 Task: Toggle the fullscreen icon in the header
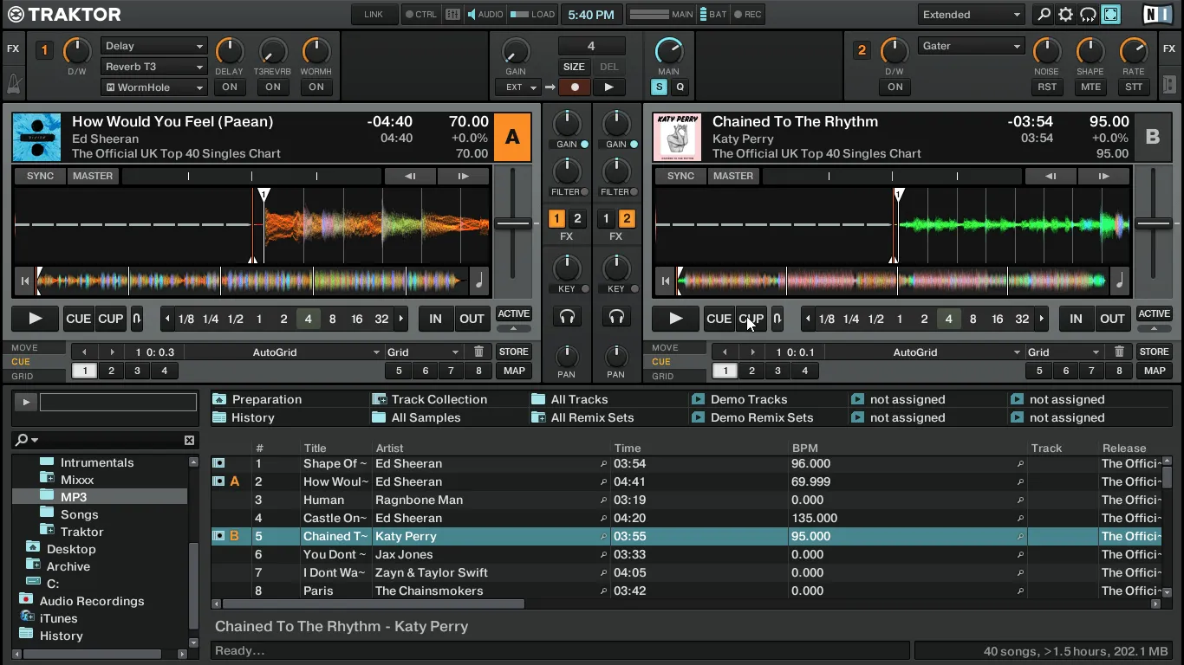click(1110, 15)
